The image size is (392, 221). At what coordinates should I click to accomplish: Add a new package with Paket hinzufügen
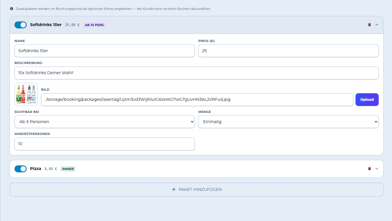click(x=197, y=189)
